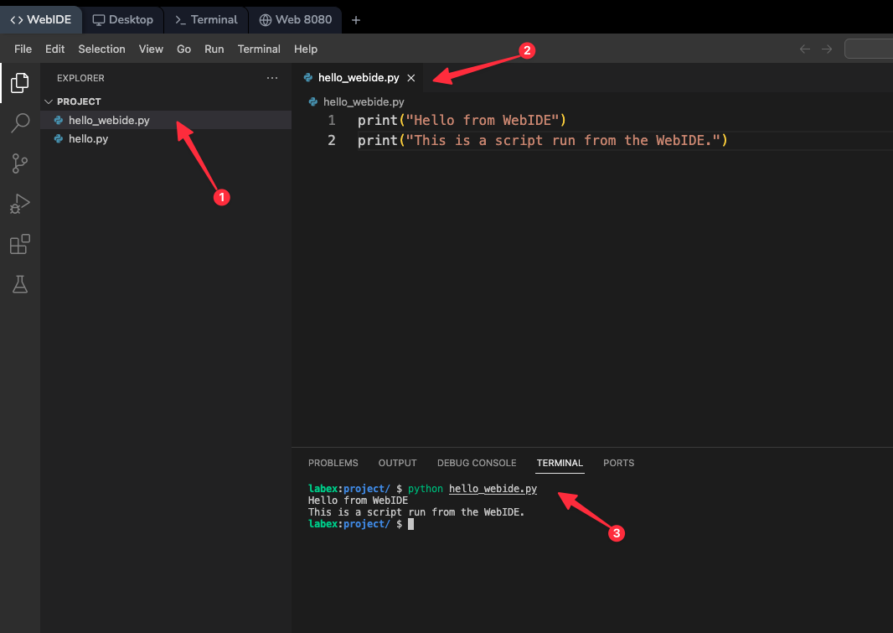Click the navigate back arrow
The width and height of the screenshot is (893, 633).
[804, 49]
